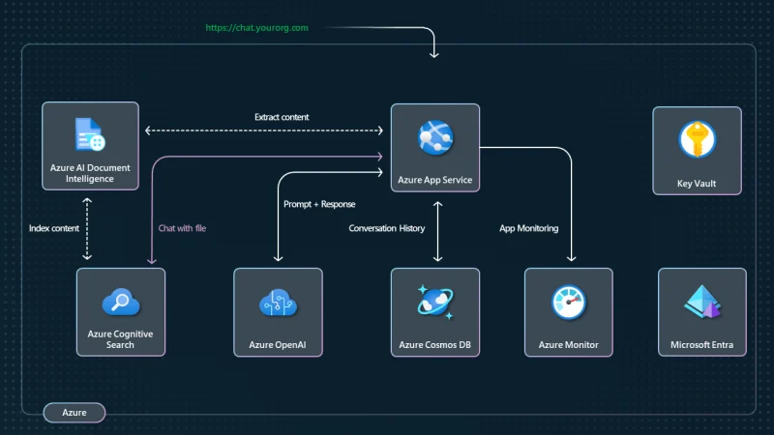This screenshot has width=774, height=435.
Task: Open the https://chat.yourorg.com link
Action: (256, 28)
